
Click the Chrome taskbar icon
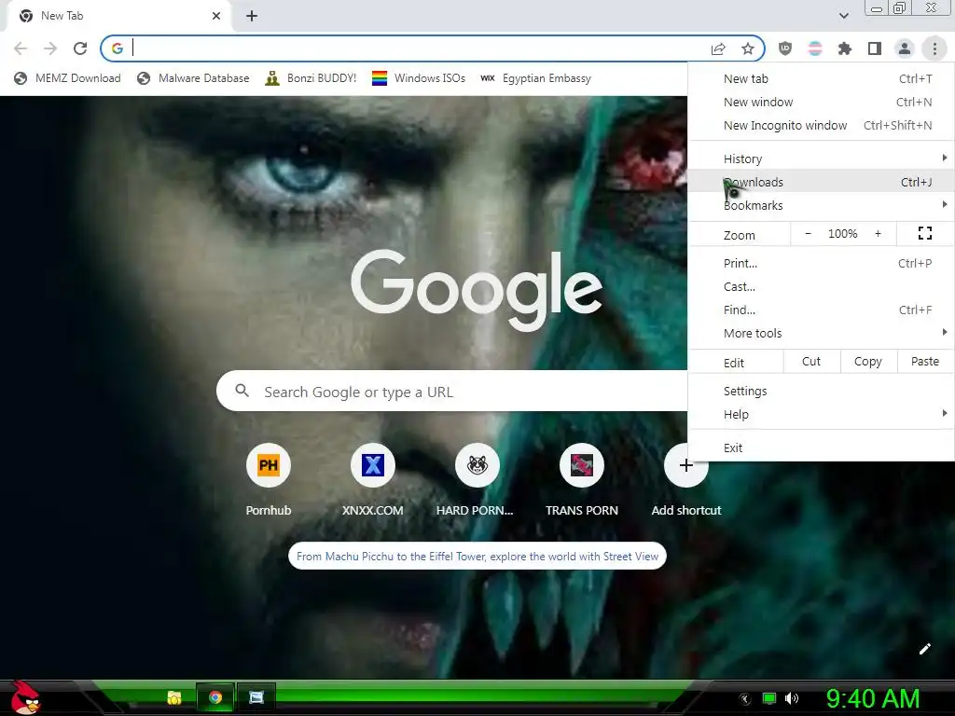[215, 697]
